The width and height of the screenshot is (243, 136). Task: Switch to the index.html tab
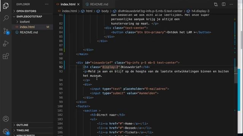tap(68, 4)
